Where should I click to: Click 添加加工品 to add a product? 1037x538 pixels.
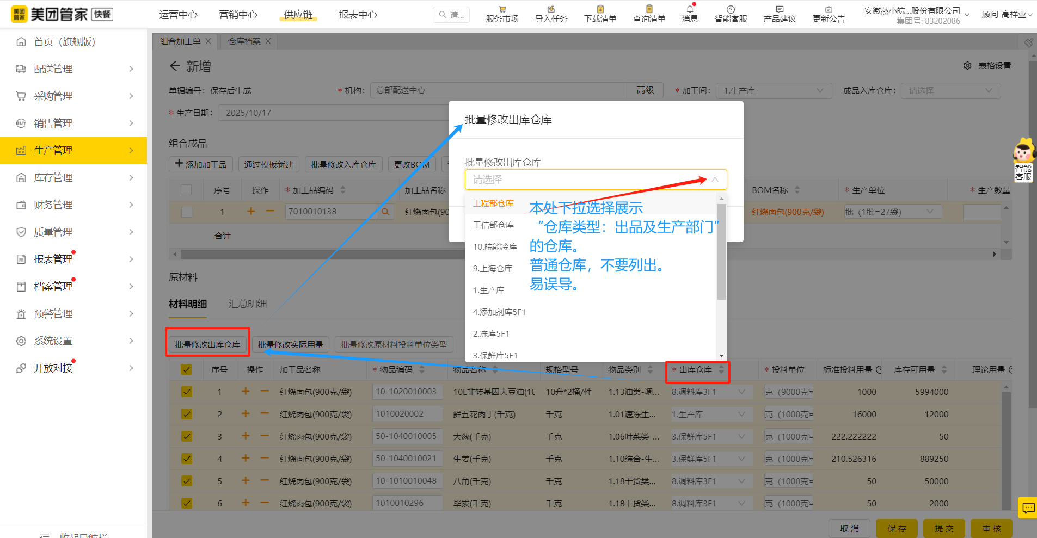click(200, 164)
